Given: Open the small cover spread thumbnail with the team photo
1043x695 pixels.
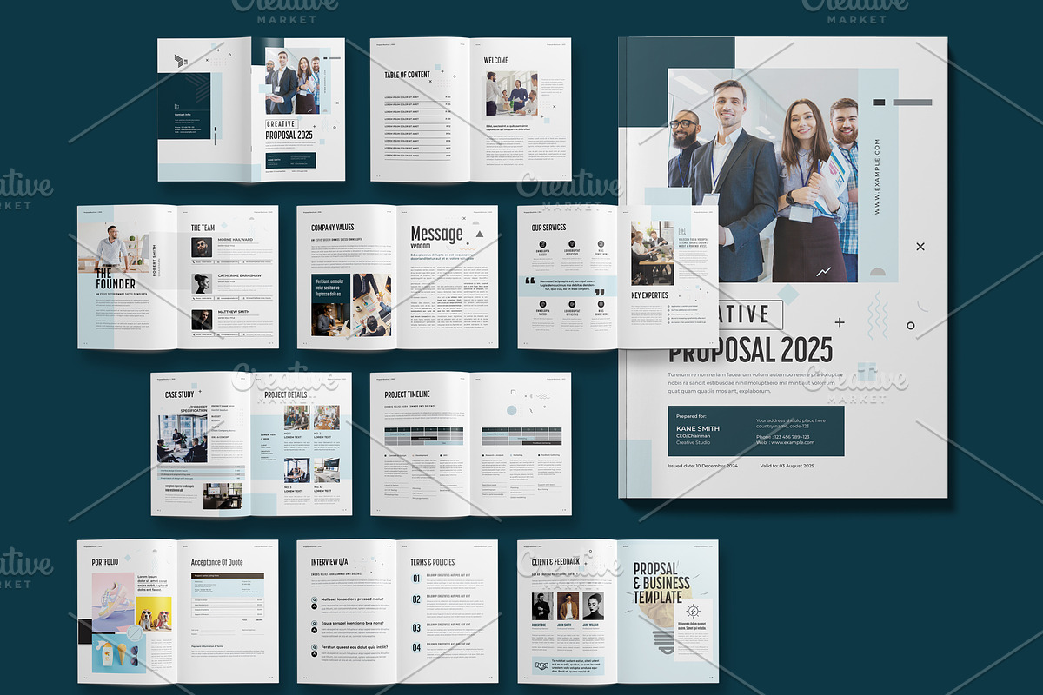Looking at the screenshot, I should [x=251, y=109].
